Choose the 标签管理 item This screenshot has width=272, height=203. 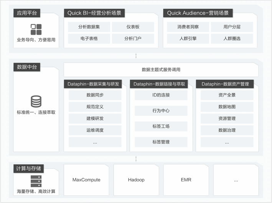point(161,142)
